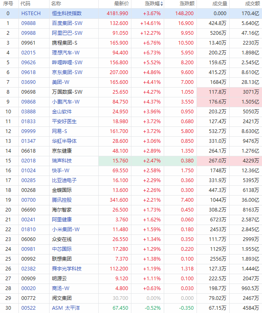Click 百度集团 price 132.600

[119, 23]
